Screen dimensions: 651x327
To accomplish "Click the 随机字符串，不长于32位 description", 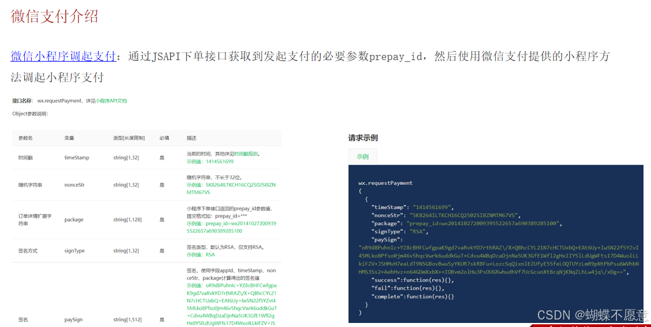I will pos(215,177).
